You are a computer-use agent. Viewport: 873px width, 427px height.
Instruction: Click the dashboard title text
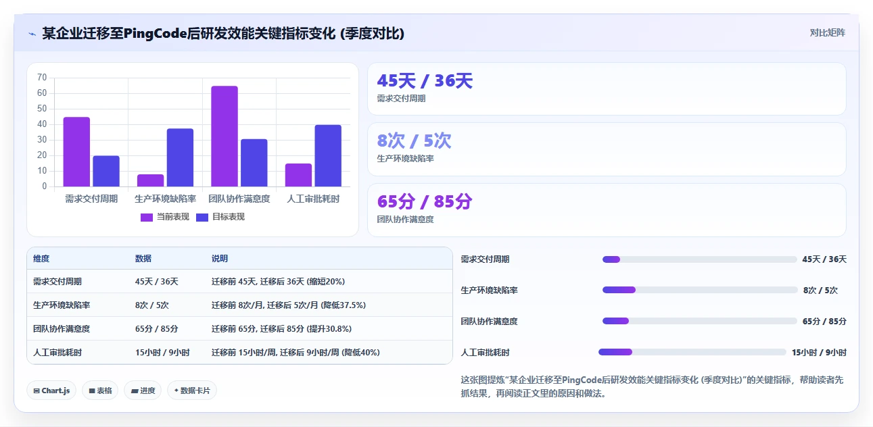(x=223, y=33)
